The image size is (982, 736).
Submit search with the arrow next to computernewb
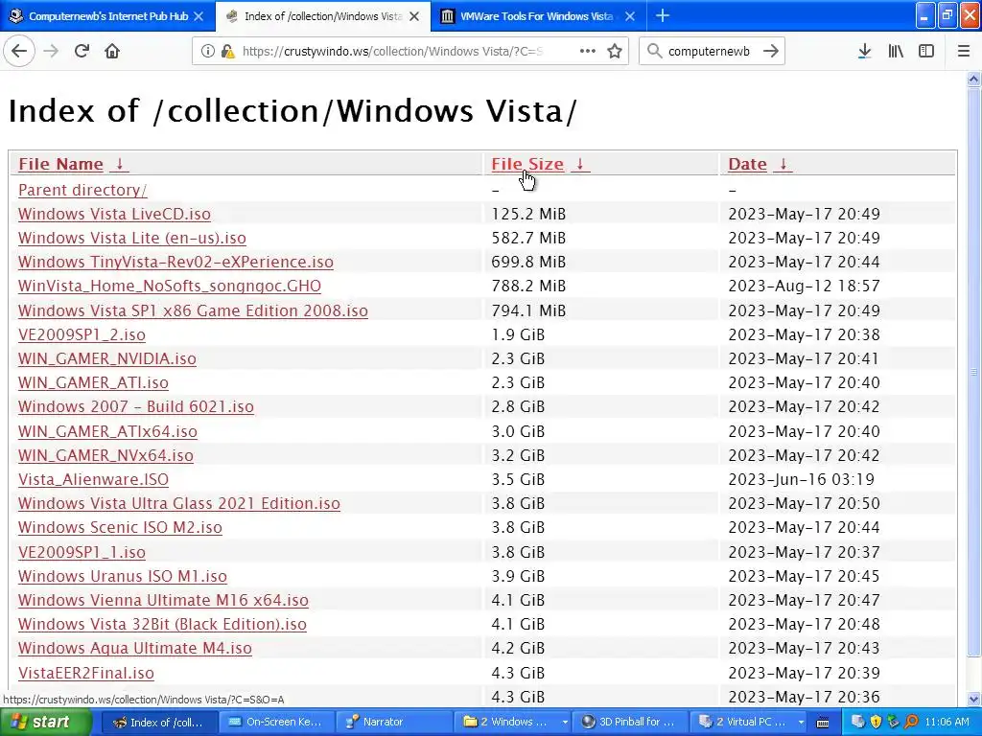point(771,52)
